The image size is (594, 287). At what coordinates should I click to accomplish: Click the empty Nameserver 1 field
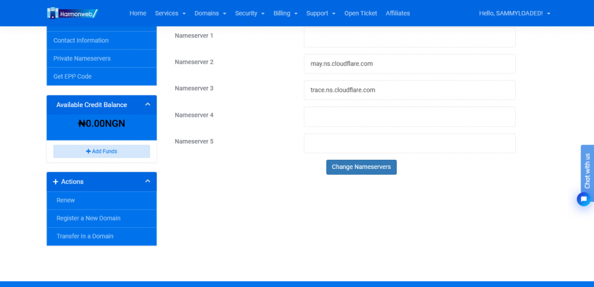410,38
